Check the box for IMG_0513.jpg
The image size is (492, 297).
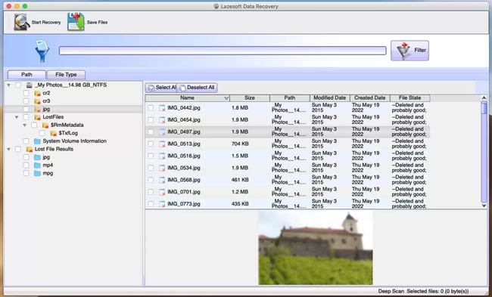[x=151, y=144]
